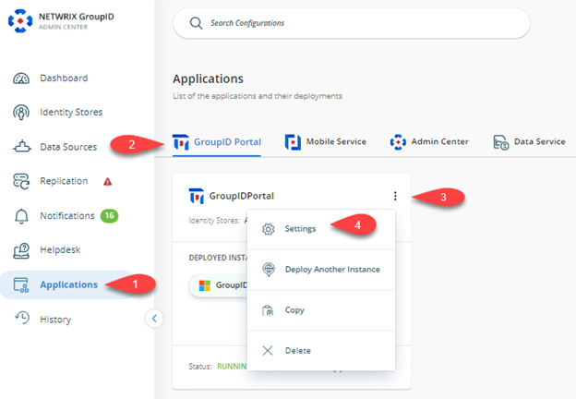Click the Helpdesk sidebar icon
Viewport: 576px width, 399px height.
click(21, 250)
